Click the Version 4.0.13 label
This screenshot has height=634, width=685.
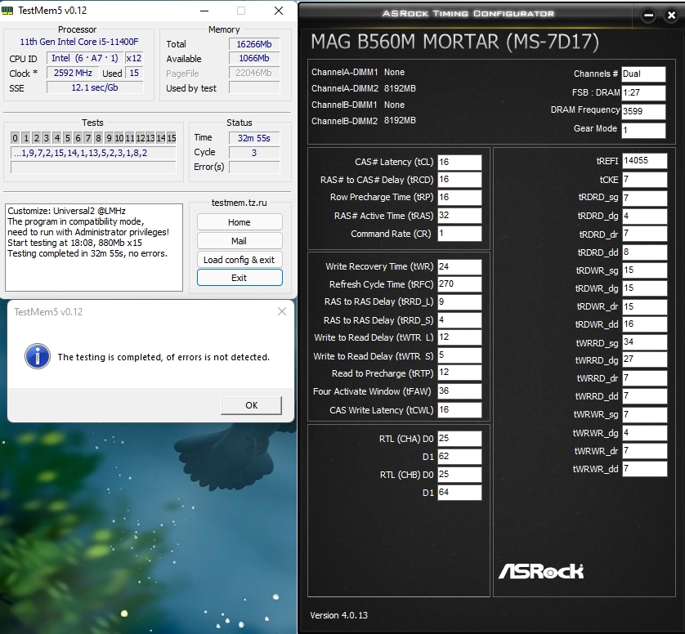tap(339, 615)
